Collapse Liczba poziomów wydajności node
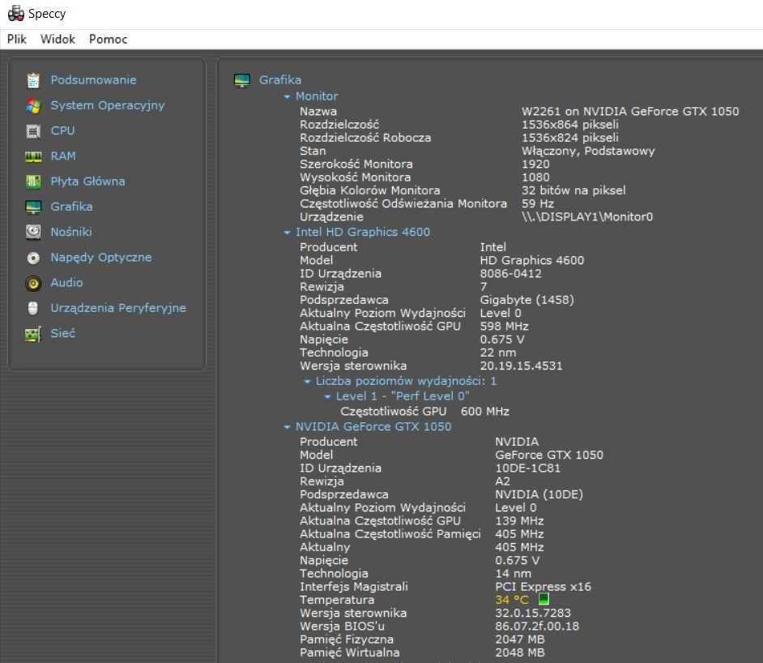Image resolution: width=763 pixels, height=663 pixels. coord(307,382)
